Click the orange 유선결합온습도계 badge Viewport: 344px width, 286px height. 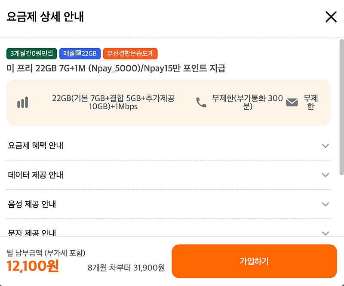pos(130,54)
